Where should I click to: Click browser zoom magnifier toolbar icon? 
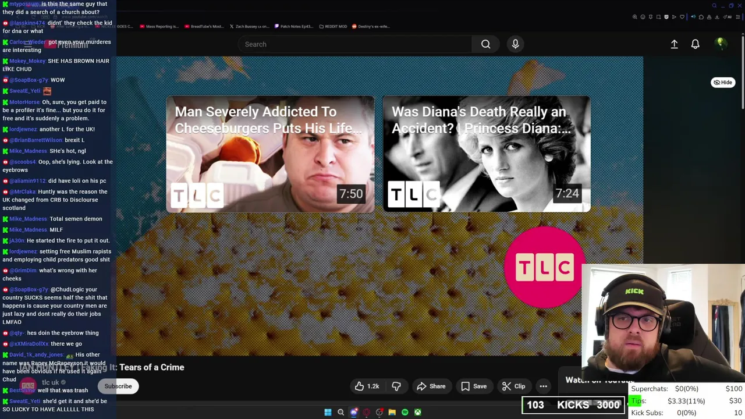[x=635, y=17]
